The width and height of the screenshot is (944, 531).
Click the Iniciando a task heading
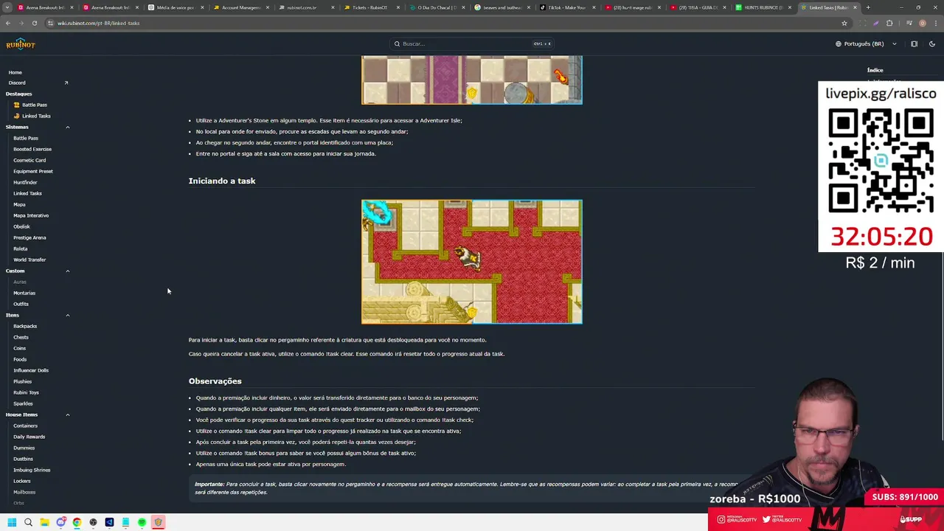222,181
